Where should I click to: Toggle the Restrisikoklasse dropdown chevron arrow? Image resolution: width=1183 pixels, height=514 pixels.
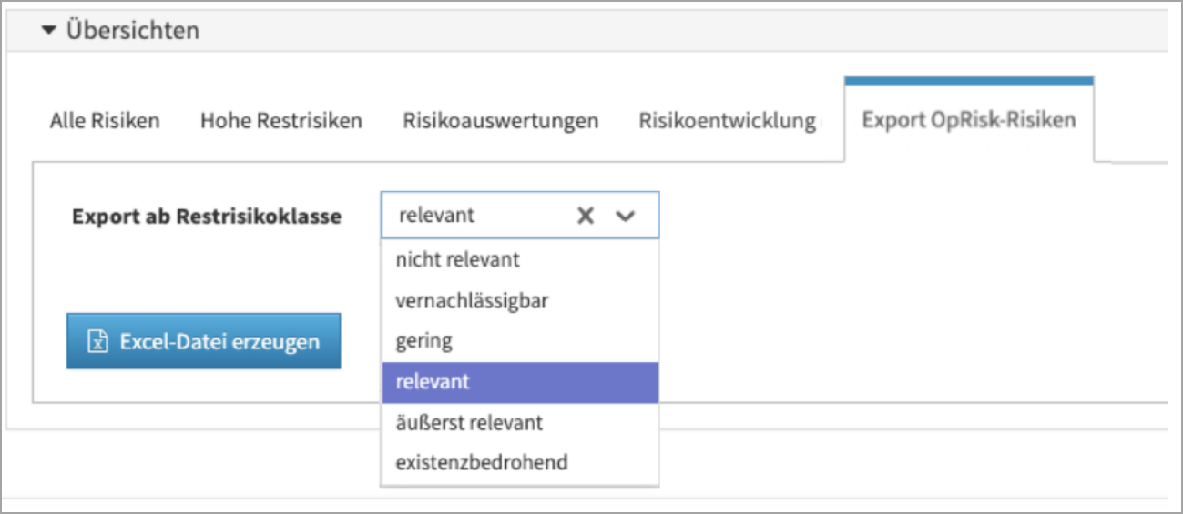(x=625, y=216)
